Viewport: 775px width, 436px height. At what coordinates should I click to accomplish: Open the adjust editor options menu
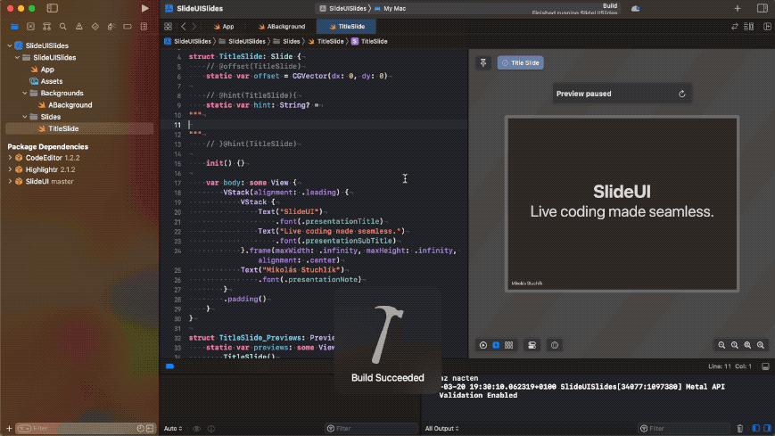coord(749,27)
